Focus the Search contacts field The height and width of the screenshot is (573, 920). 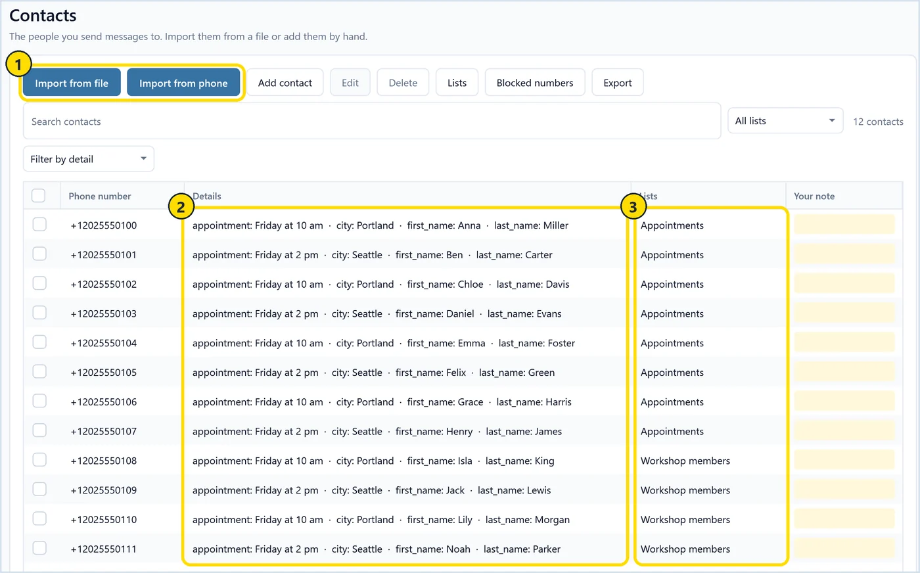click(372, 121)
